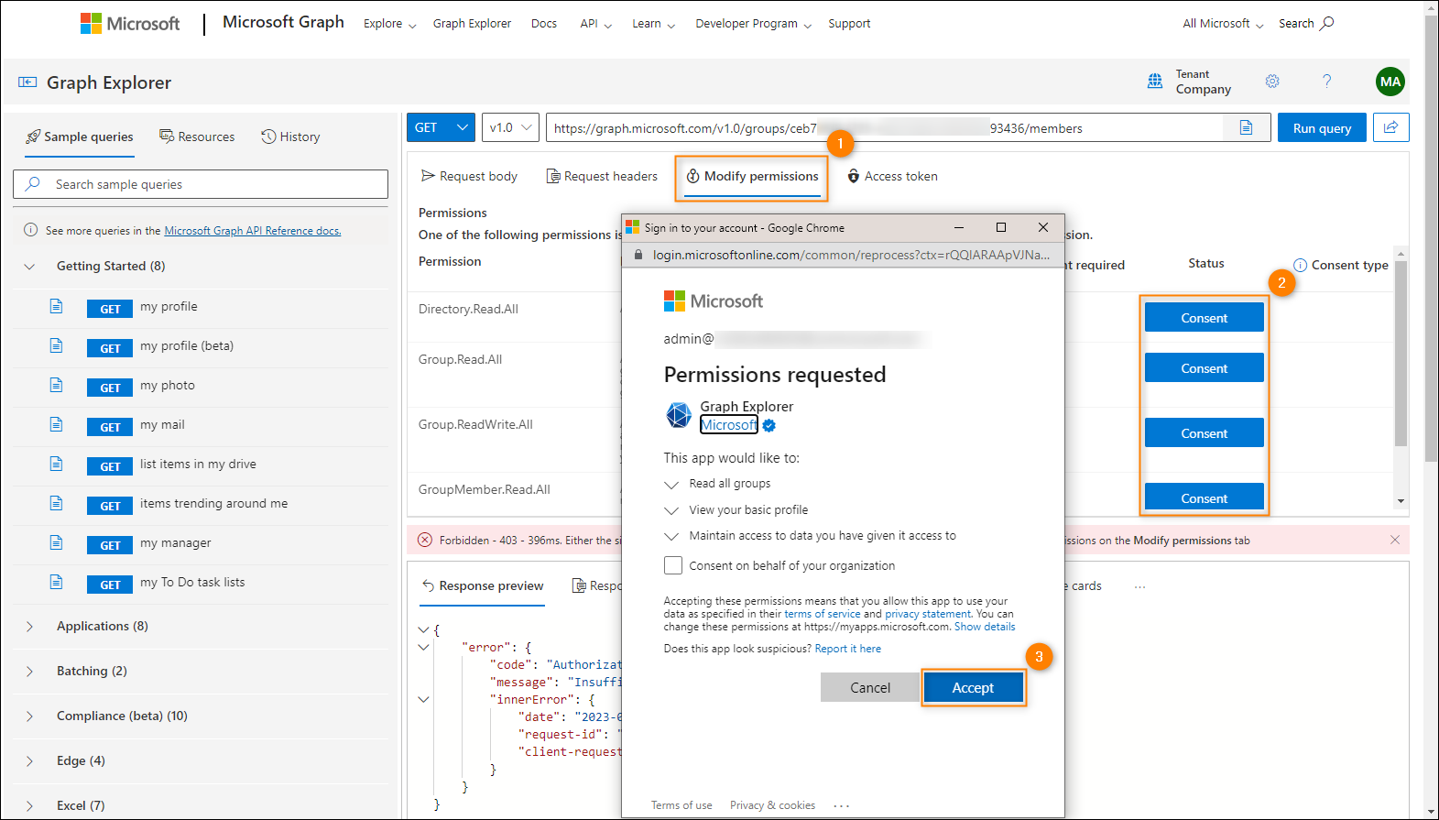Open the settings gear icon
Screen dimensions: 1439x820
click(x=1272, y=82)
